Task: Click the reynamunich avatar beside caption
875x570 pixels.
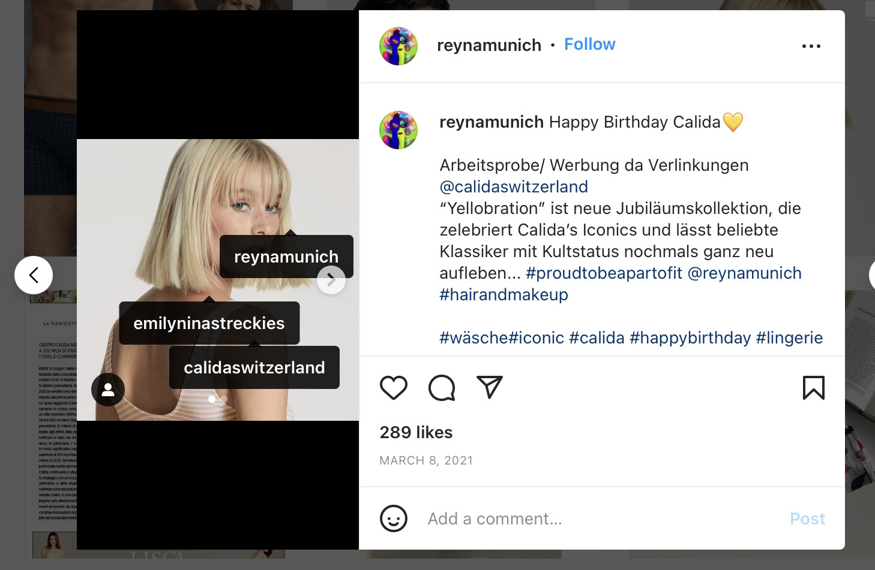Action: 398,130
